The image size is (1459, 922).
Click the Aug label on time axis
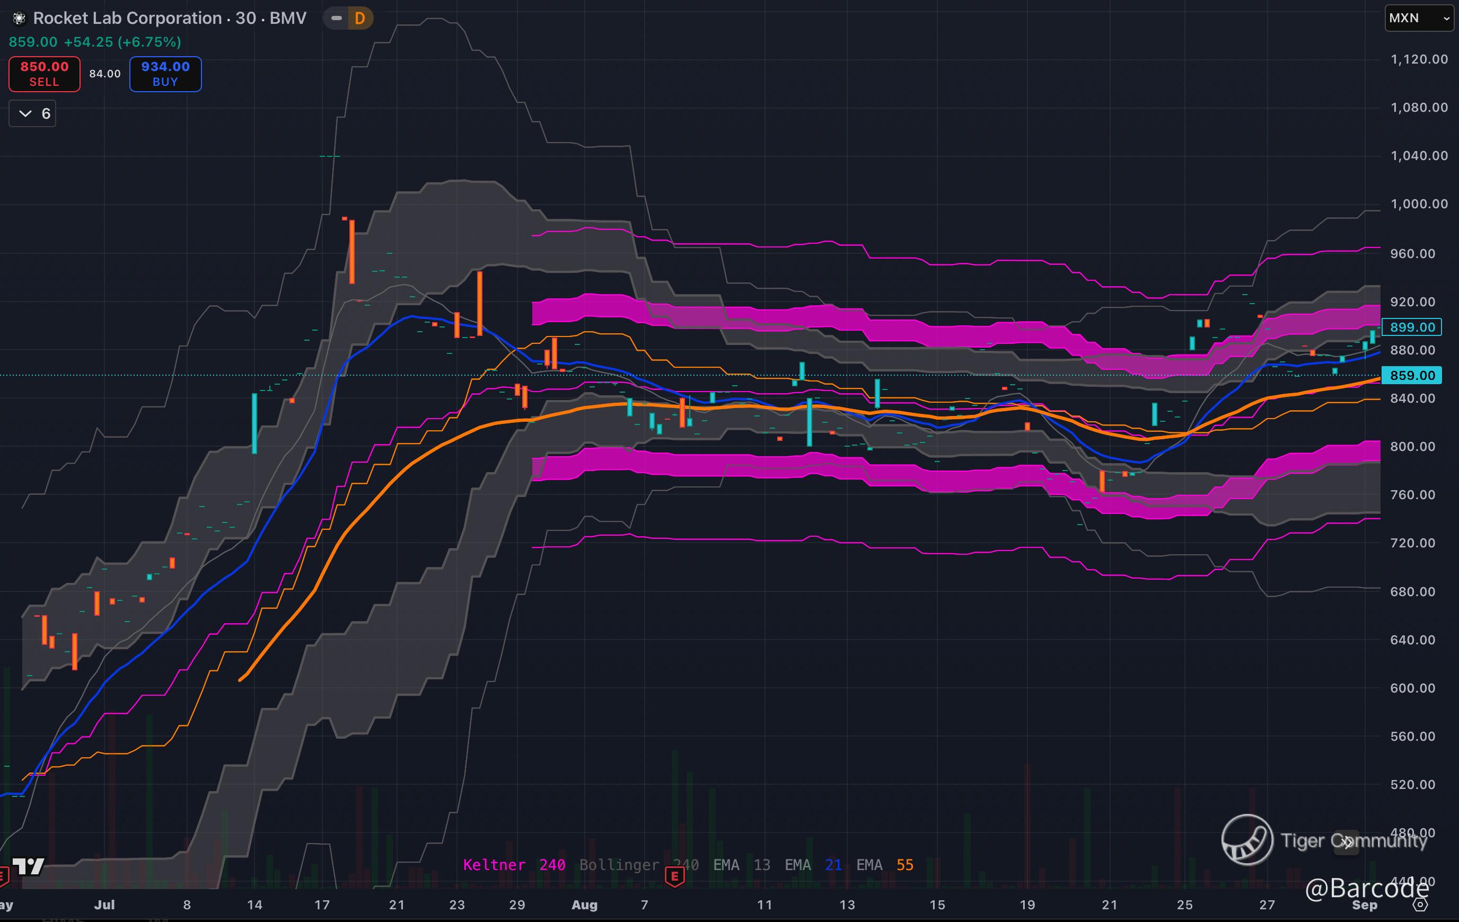pos(584,905)
